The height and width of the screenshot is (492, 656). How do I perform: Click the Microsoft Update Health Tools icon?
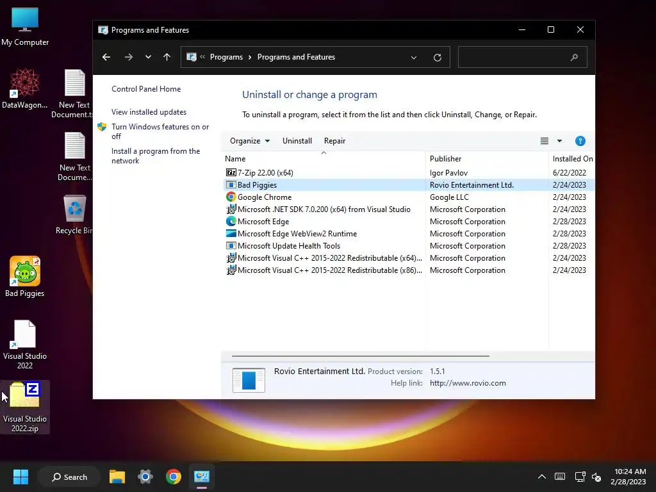point(231,245)
